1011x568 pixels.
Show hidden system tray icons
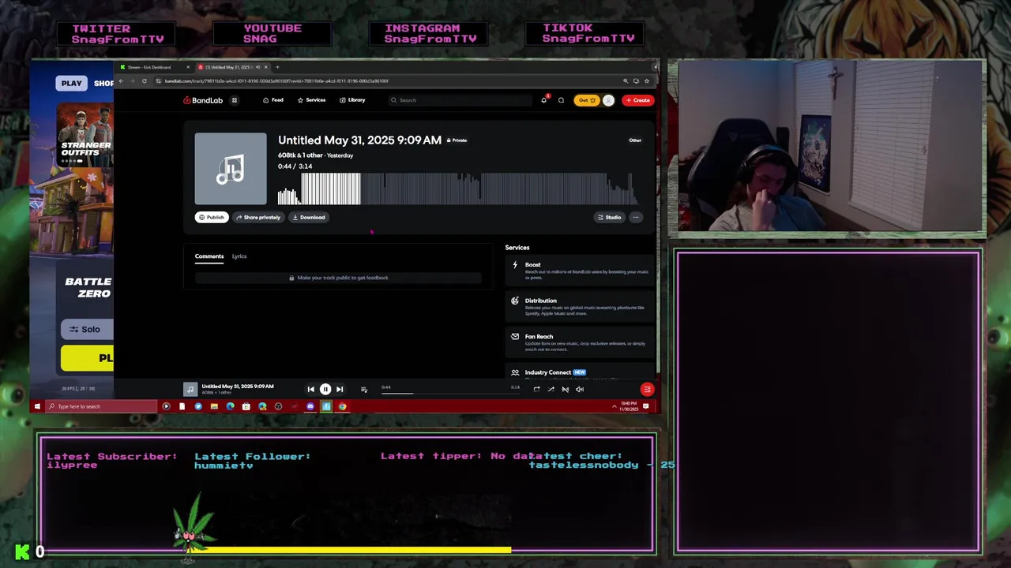coord(614,406)
